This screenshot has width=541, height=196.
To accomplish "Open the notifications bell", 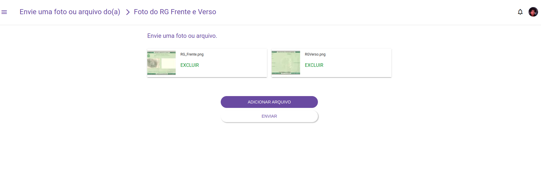I will coord(520,12).
